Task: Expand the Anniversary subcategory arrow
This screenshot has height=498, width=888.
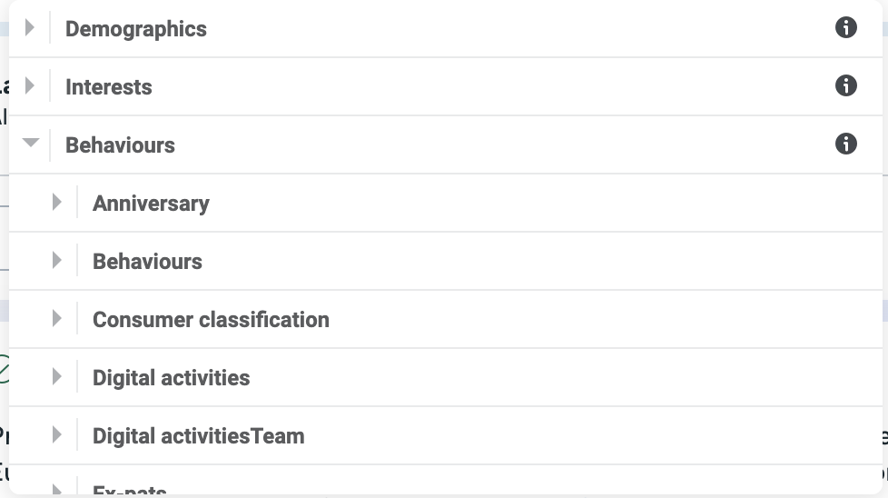Action: (x=57, y=203)
